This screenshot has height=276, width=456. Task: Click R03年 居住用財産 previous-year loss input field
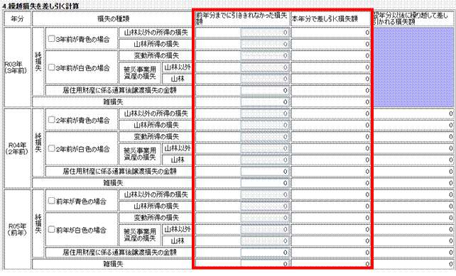(265, 90)
